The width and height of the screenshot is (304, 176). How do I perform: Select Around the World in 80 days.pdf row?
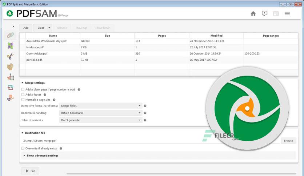tap(159, 41)
